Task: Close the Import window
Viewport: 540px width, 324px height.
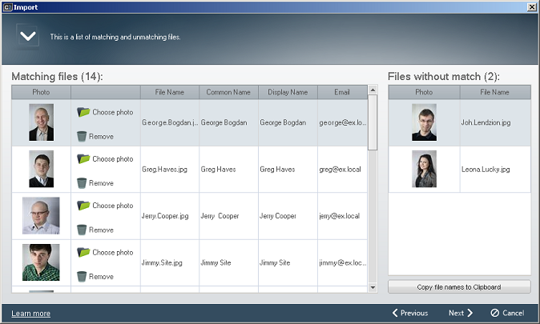Action: 532,7
